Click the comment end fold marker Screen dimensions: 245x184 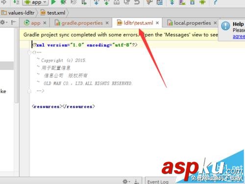[29, 91]
